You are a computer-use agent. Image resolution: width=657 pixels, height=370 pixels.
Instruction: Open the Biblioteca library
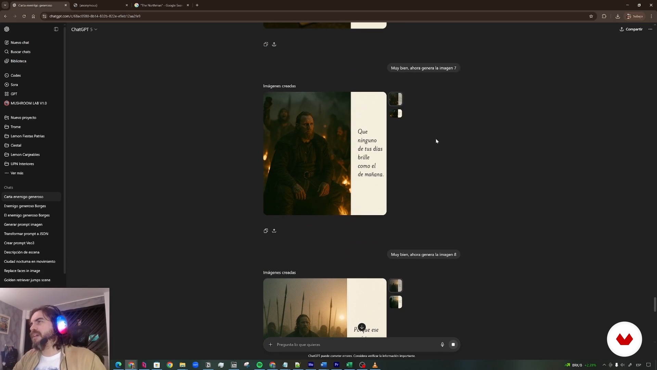coord(18,61)
